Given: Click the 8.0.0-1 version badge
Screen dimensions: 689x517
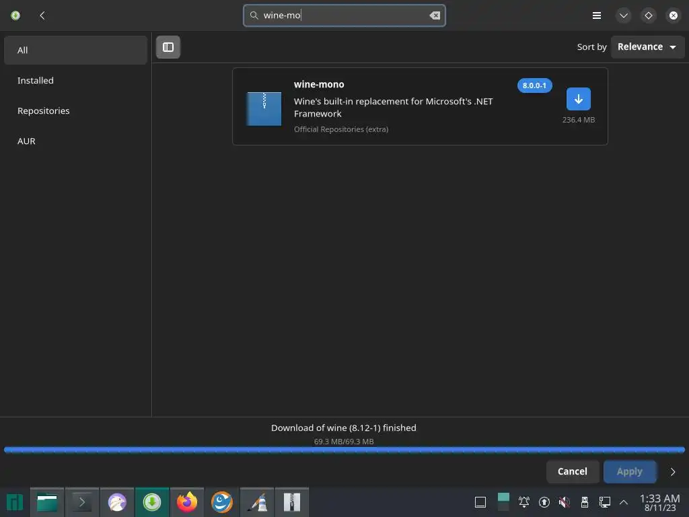Looking at the screenshot, I should pos(534,85).
